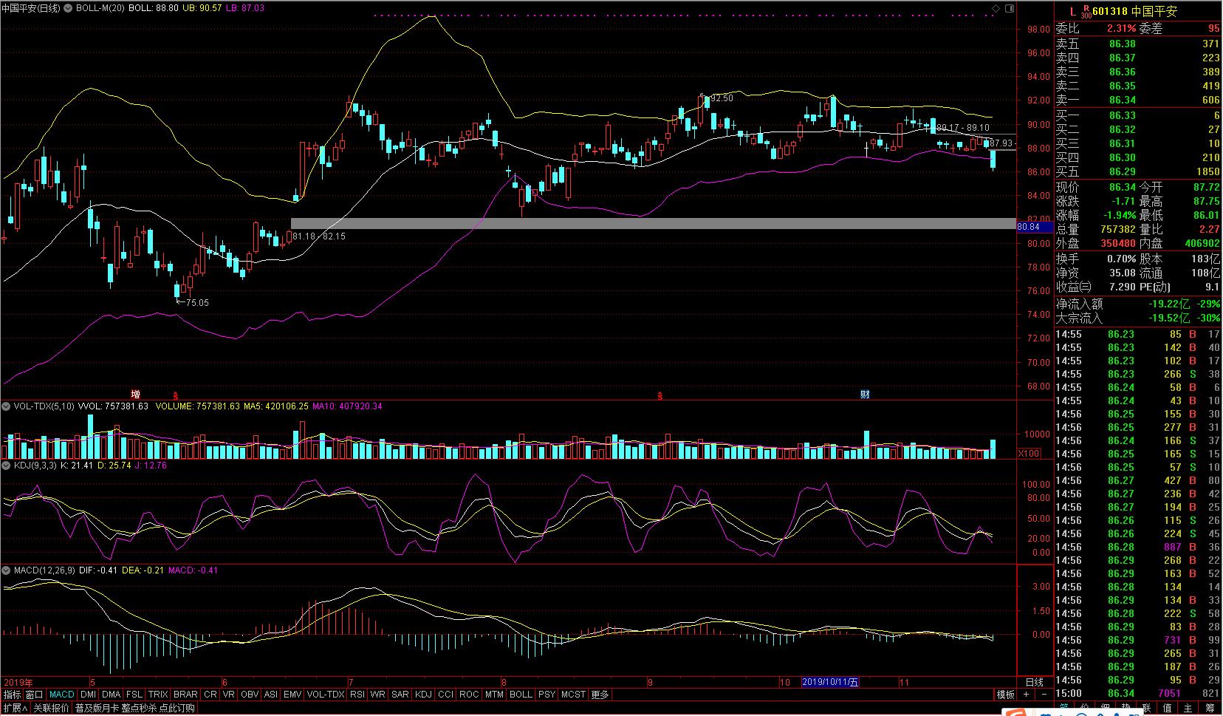This screenshot has width=1223, height=716.
Task: Click the 财 financial marker under the chart
Action: click(x=865, y=394)
